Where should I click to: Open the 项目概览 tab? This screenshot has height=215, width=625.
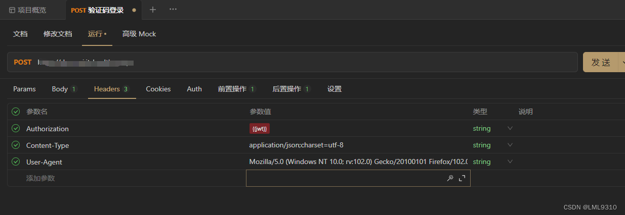tap(28, 10)
